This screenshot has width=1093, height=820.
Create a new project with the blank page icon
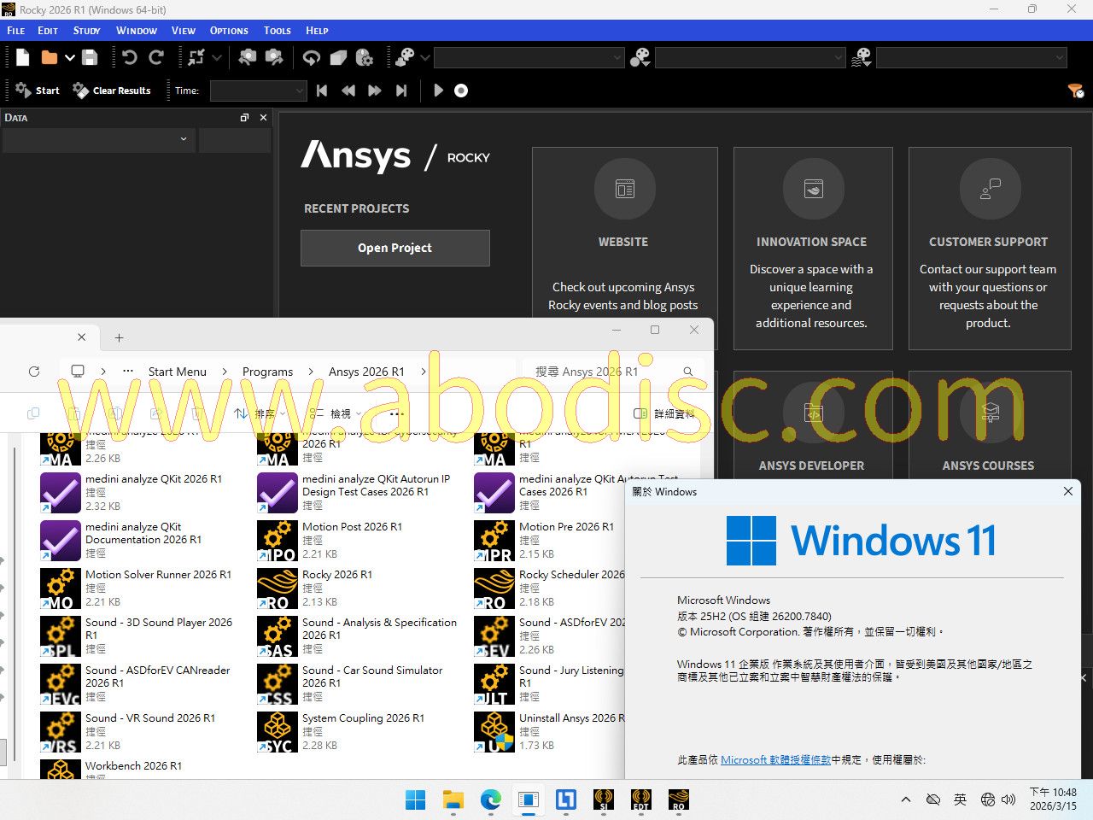point(23,57)
